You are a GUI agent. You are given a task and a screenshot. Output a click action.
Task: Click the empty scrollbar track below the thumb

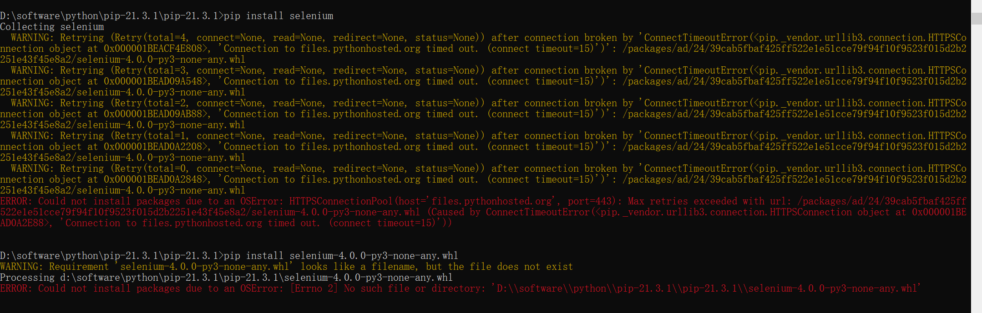[977, 168]
